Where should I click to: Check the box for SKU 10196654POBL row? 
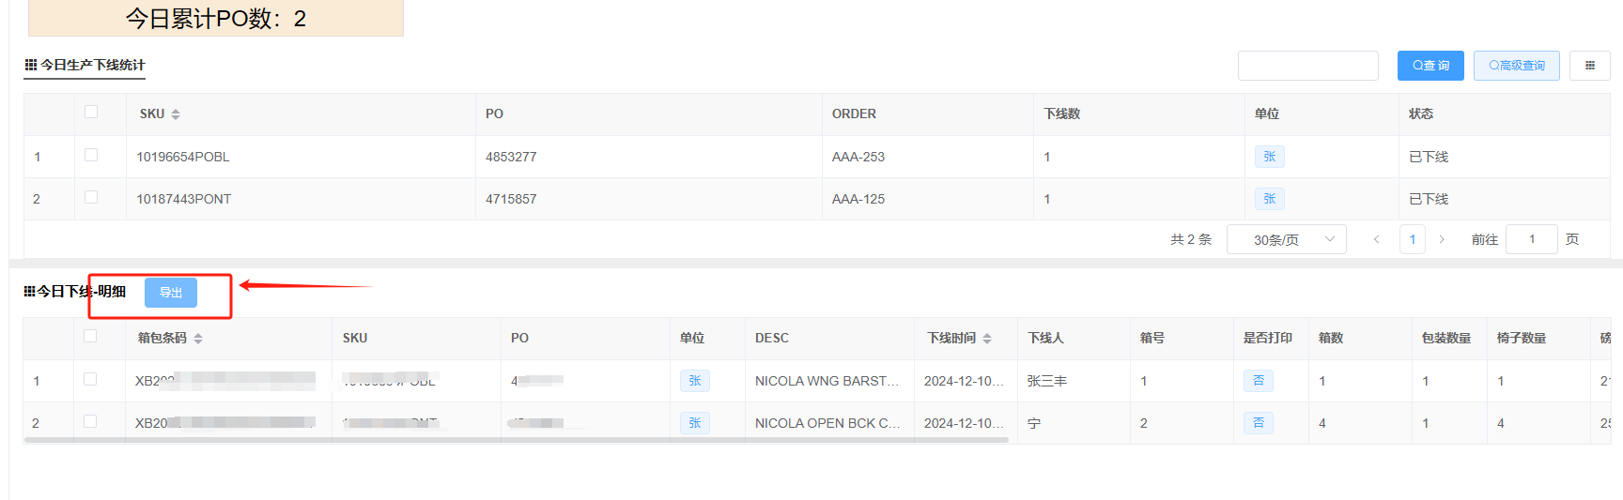[91, 155]
